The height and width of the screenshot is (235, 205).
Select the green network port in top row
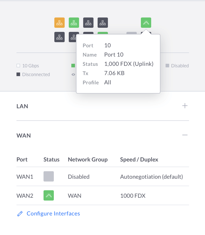click(74, 23)
